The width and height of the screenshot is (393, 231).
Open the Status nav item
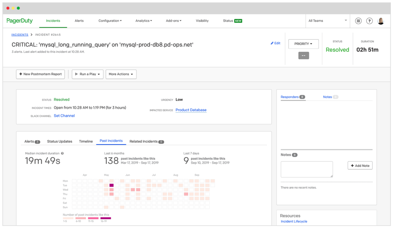[228, 21]
